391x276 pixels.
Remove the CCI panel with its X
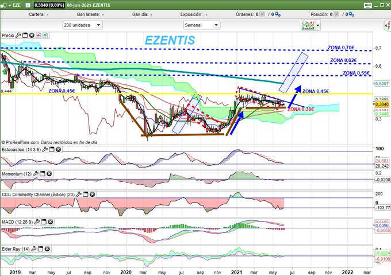tap(92, 194)
